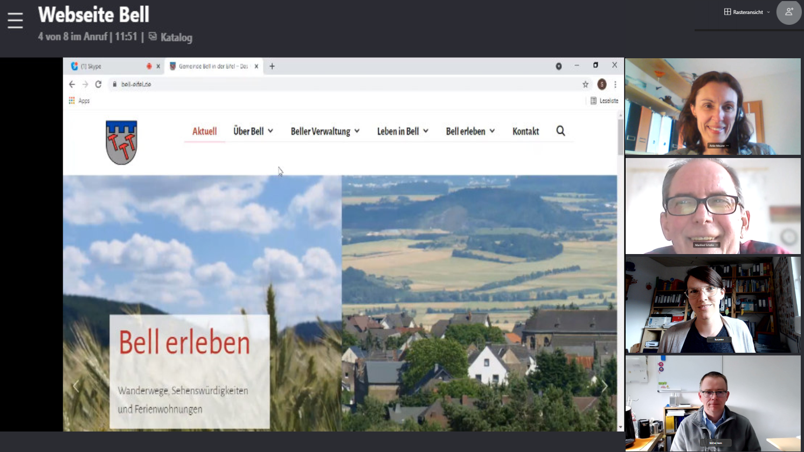
Task: Expand the Über Bell menu
Action: (x=253, y=131)
